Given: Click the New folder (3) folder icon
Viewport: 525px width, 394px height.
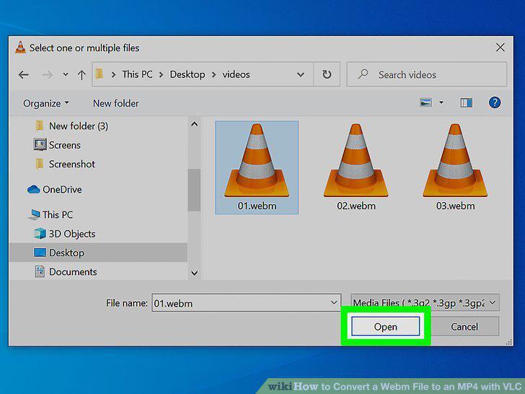Looking at the screenshot, I should tap(40, 126).
